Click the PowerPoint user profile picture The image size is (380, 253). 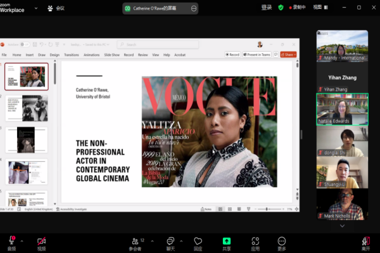click(x=260, y=44)
